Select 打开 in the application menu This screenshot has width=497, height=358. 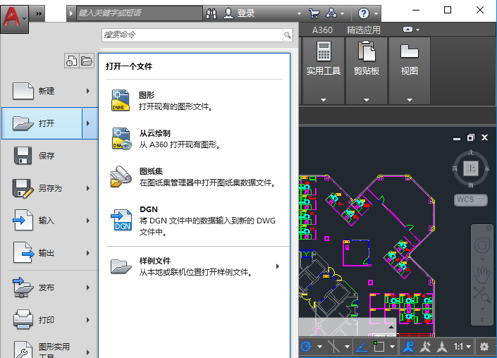click(x=42, y=123)
